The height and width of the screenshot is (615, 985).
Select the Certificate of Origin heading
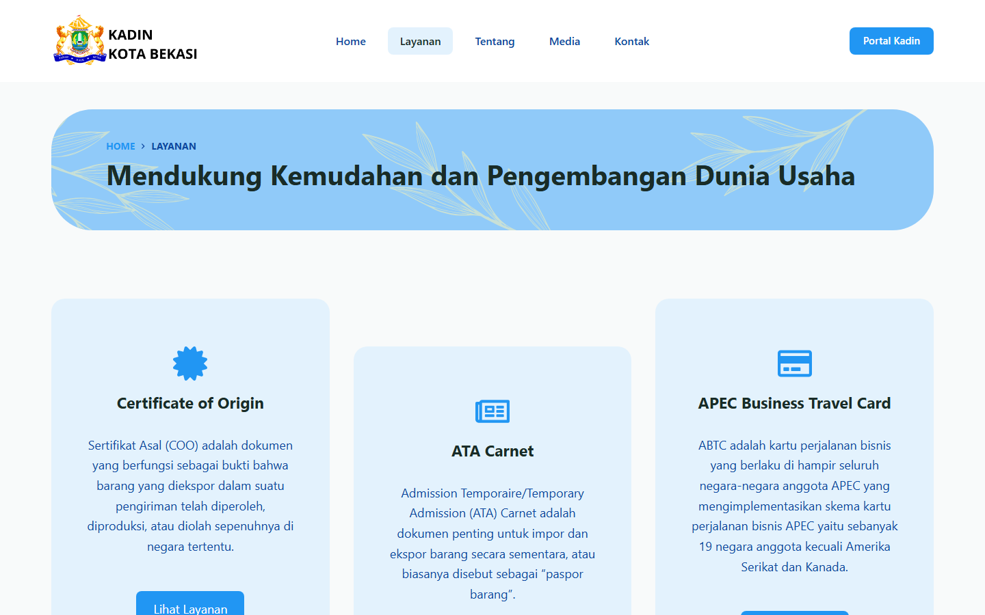[190, 403]
